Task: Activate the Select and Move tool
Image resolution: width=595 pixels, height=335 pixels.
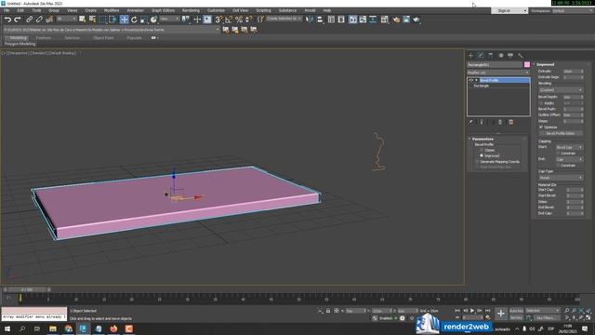Action: click(x=124, y=20)
